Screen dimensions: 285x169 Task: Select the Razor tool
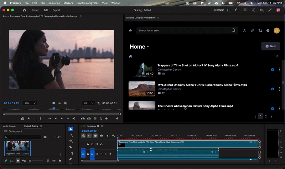[71, 147]
